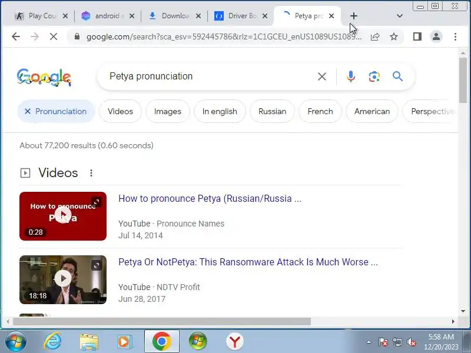The width and height of the screenshot is (471, 353).
Task: Share this page with share icon
Action: click(375, 36)
